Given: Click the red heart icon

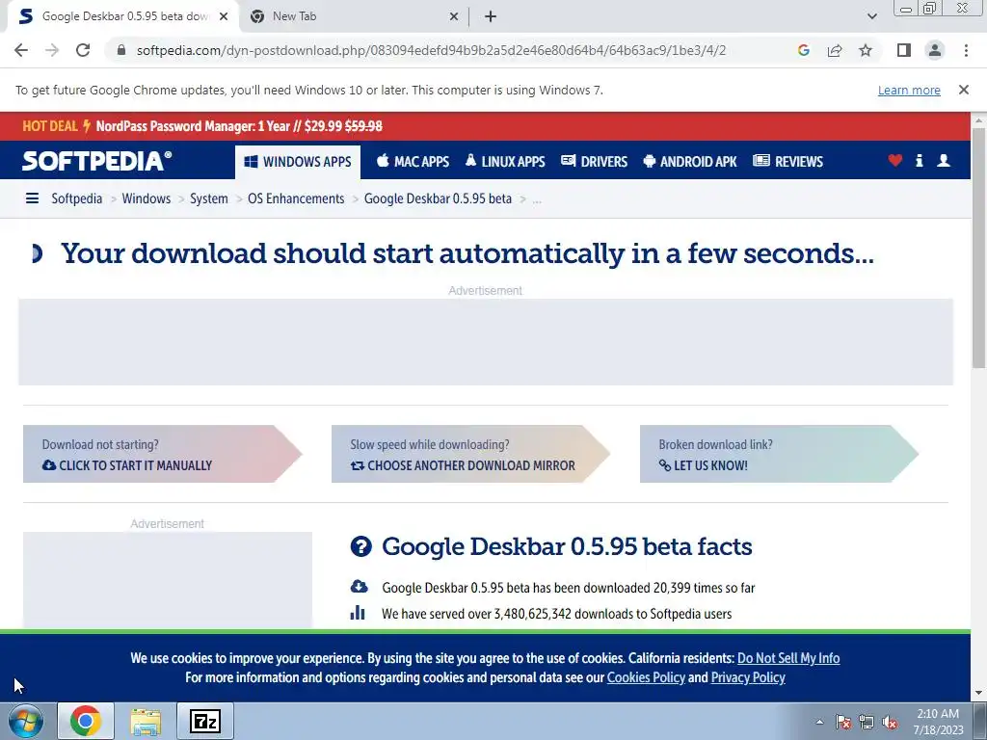Looking at the screenshot, I should [x=895, y=161].
